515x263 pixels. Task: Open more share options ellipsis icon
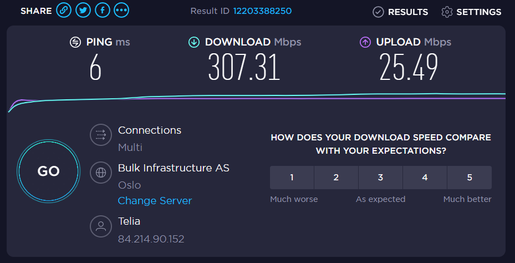(x=121, y=11)
